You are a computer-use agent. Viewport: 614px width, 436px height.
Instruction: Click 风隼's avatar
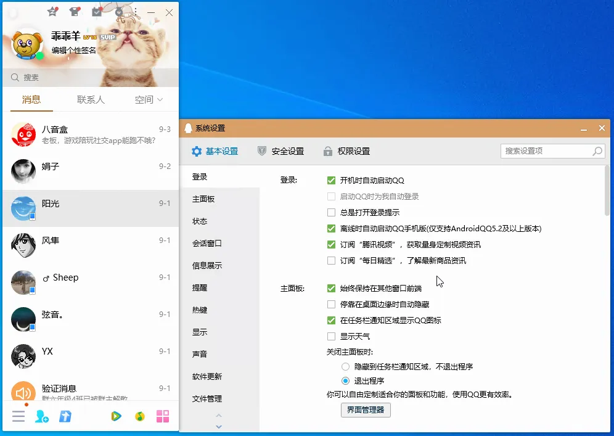pyautogui.click(x=23, y=245)
